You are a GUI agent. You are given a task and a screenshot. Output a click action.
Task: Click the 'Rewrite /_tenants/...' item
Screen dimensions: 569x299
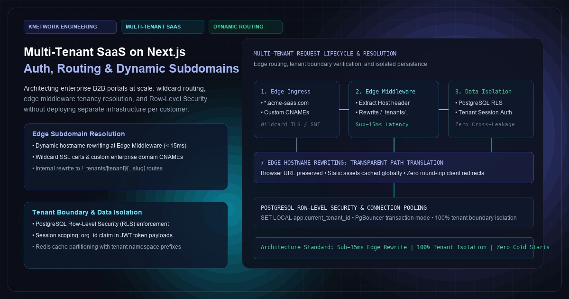[383, 112]
